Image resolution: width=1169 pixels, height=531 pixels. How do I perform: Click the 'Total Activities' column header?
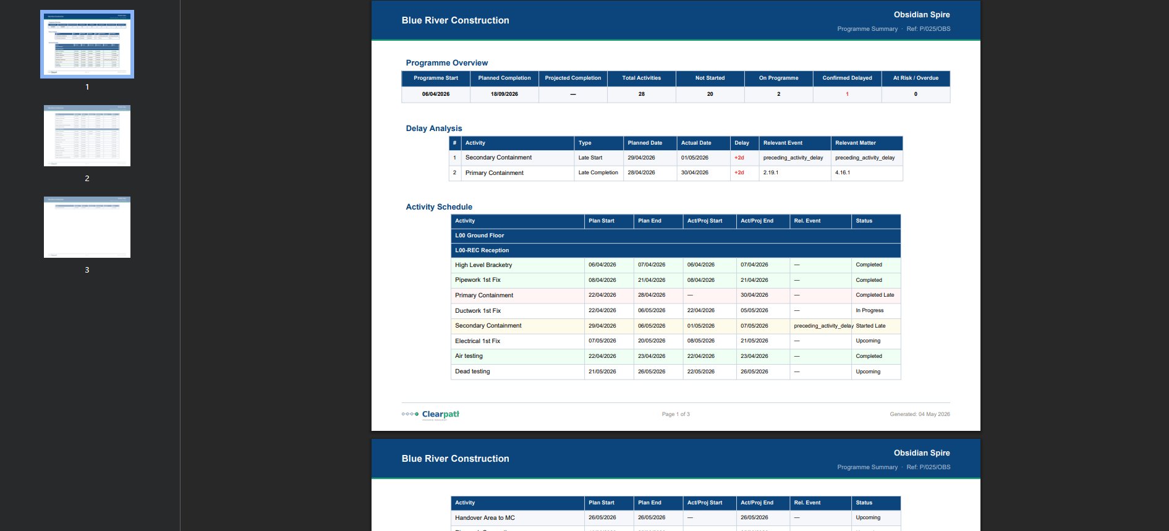642,79
